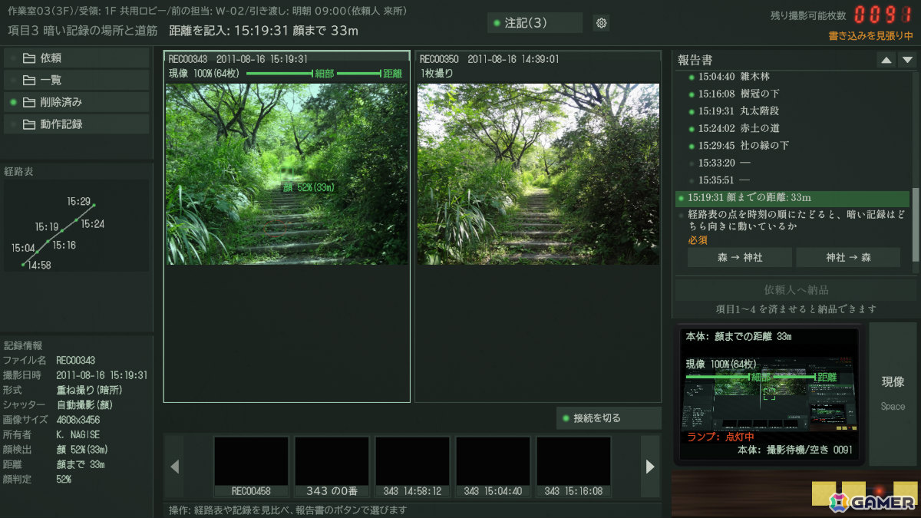Screen dimensions: 921x518
Task: Click the 15:19 point on the route map
Action: tap(62, 231)
